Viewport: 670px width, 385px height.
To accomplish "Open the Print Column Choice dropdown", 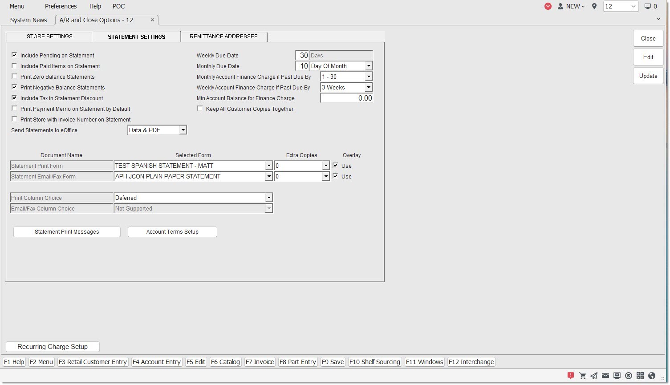I will pyautogui.click(x=268, y=198).
